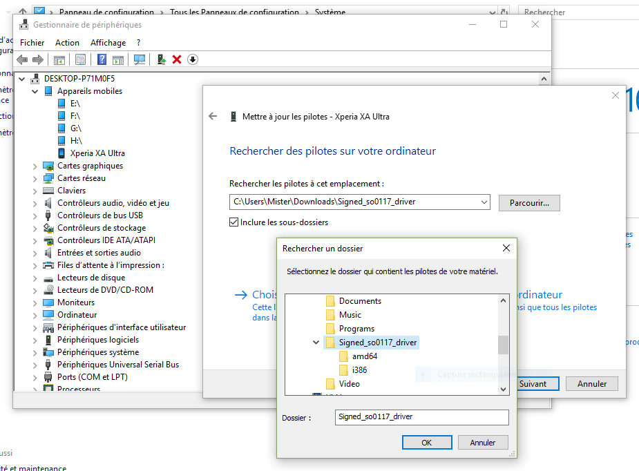Select the Xperia XA Ultra device icon

click(61, 153)
